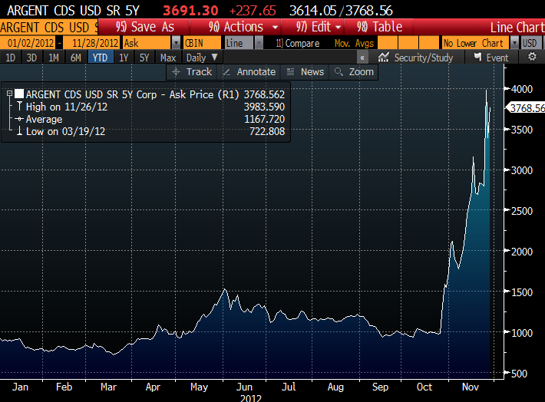
Task: Open the No Lower Chart dropdown arrow
Action: [x=514, y=43]
